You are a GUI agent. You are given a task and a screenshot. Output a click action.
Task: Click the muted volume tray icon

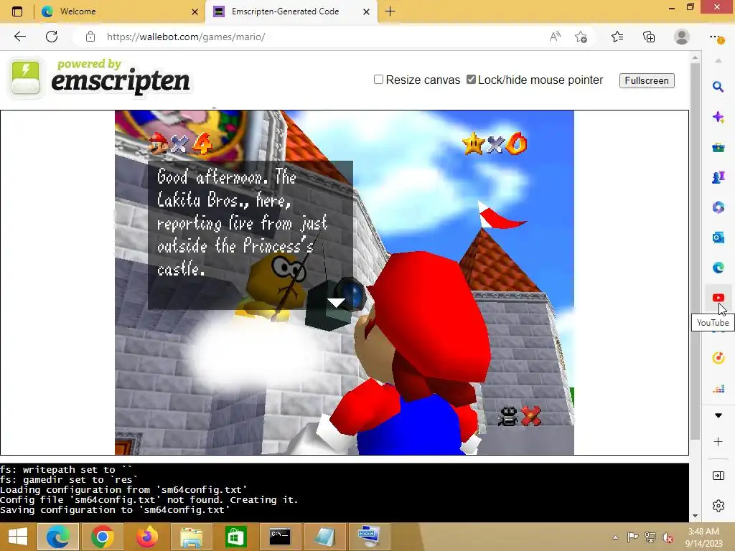tap(667, 537)
